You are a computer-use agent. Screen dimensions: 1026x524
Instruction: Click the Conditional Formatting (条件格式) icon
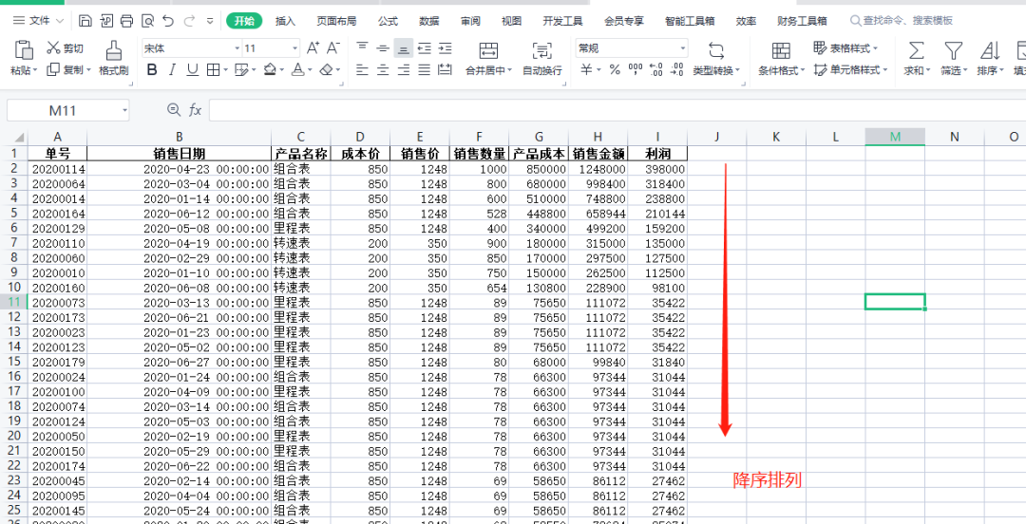pos(781,50)
